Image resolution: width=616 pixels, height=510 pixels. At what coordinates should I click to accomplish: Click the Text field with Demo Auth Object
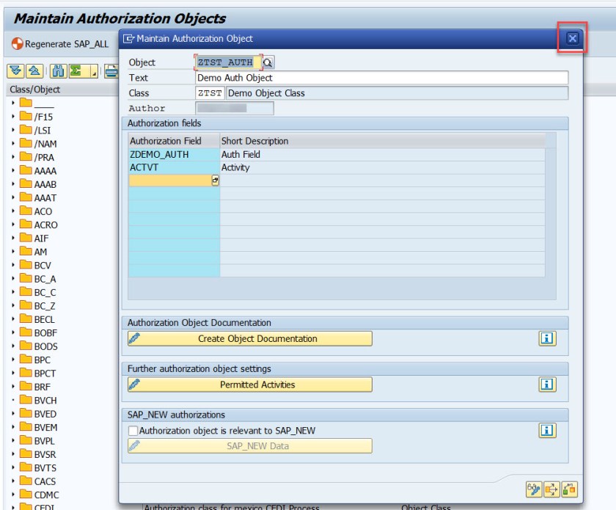pyautogui.click(x=381, y=78)
